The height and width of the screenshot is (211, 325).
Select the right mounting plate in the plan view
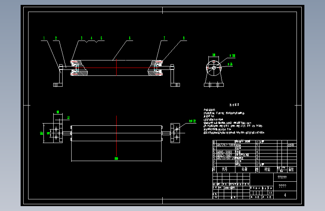(175, 133)
